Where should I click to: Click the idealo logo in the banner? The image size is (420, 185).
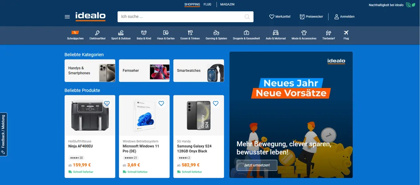[336, 61]
